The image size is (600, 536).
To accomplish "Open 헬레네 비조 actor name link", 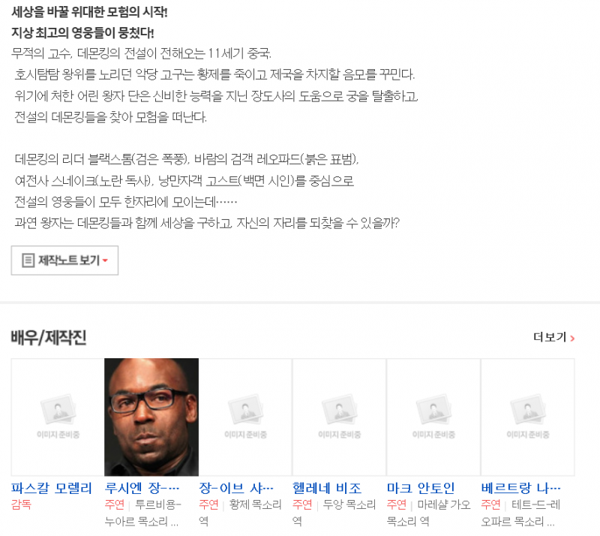I will pos(327,488).
